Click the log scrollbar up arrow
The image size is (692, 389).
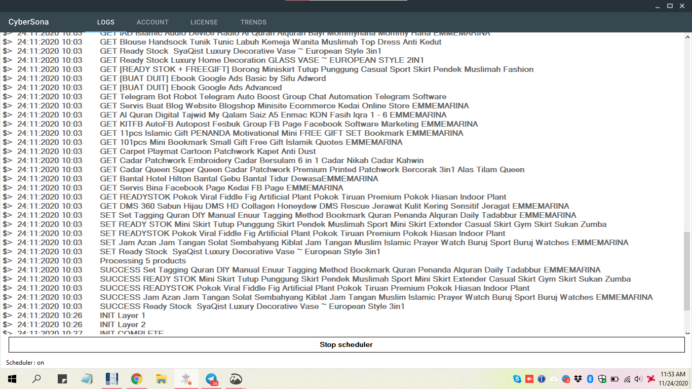coord(688,37)
